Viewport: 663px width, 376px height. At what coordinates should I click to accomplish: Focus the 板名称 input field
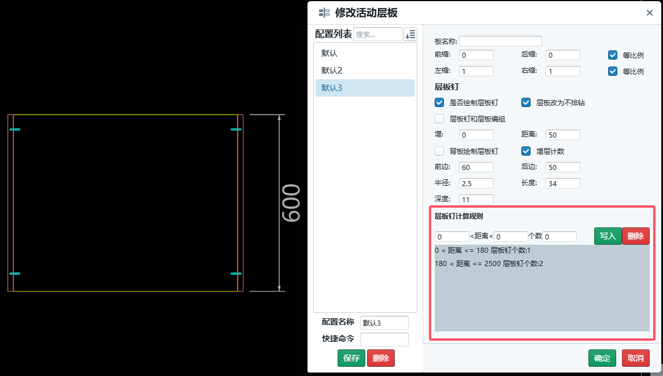point(501,41)
